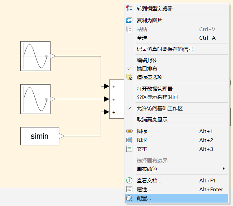The width and height of the screenshot is (233, 206).
Task: Select the simin block
Action: (40, 136)
